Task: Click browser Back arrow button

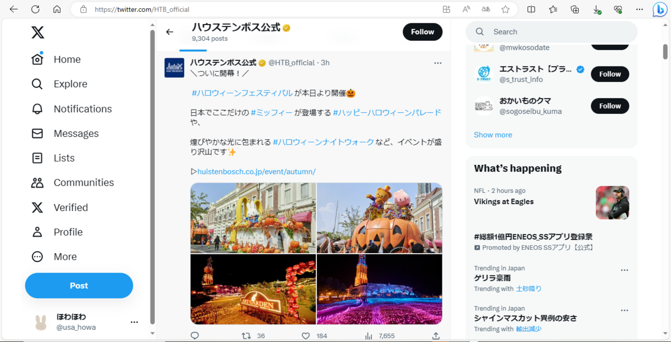Action: [13, 9]
